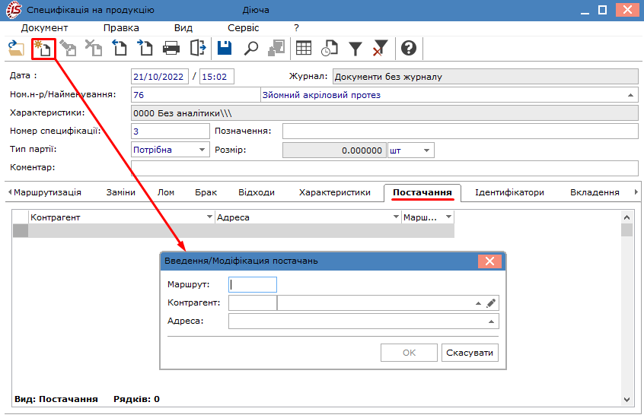Screen dimensions: 644x418
Task: Switch to the Вкладення tab
Action: tap(595, 192)
